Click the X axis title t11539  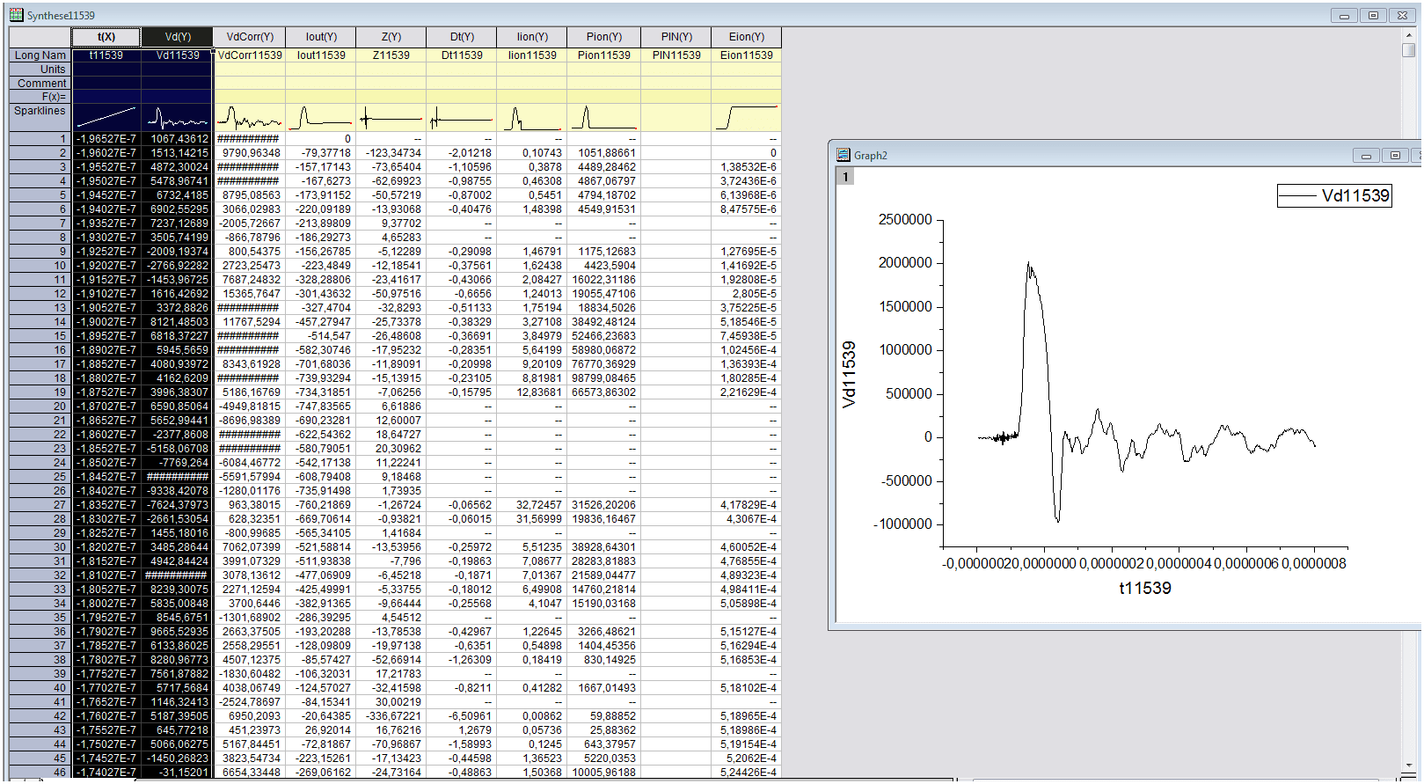pyautogui.click(x=1144, y=588)
